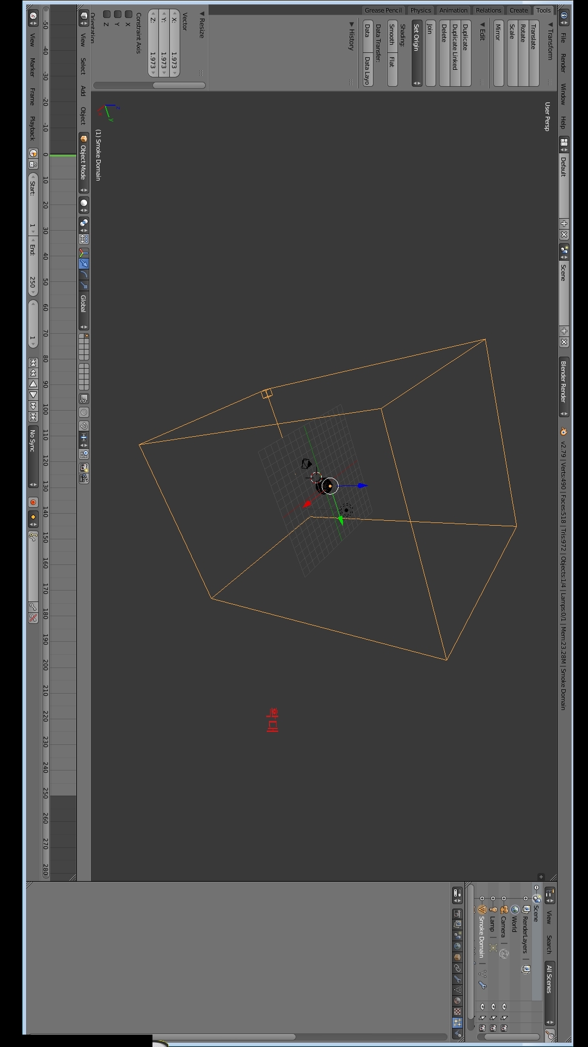Click the Duplicate Linked button
Viewport: 588px width, 1047px height.
[x=455, y=54]
